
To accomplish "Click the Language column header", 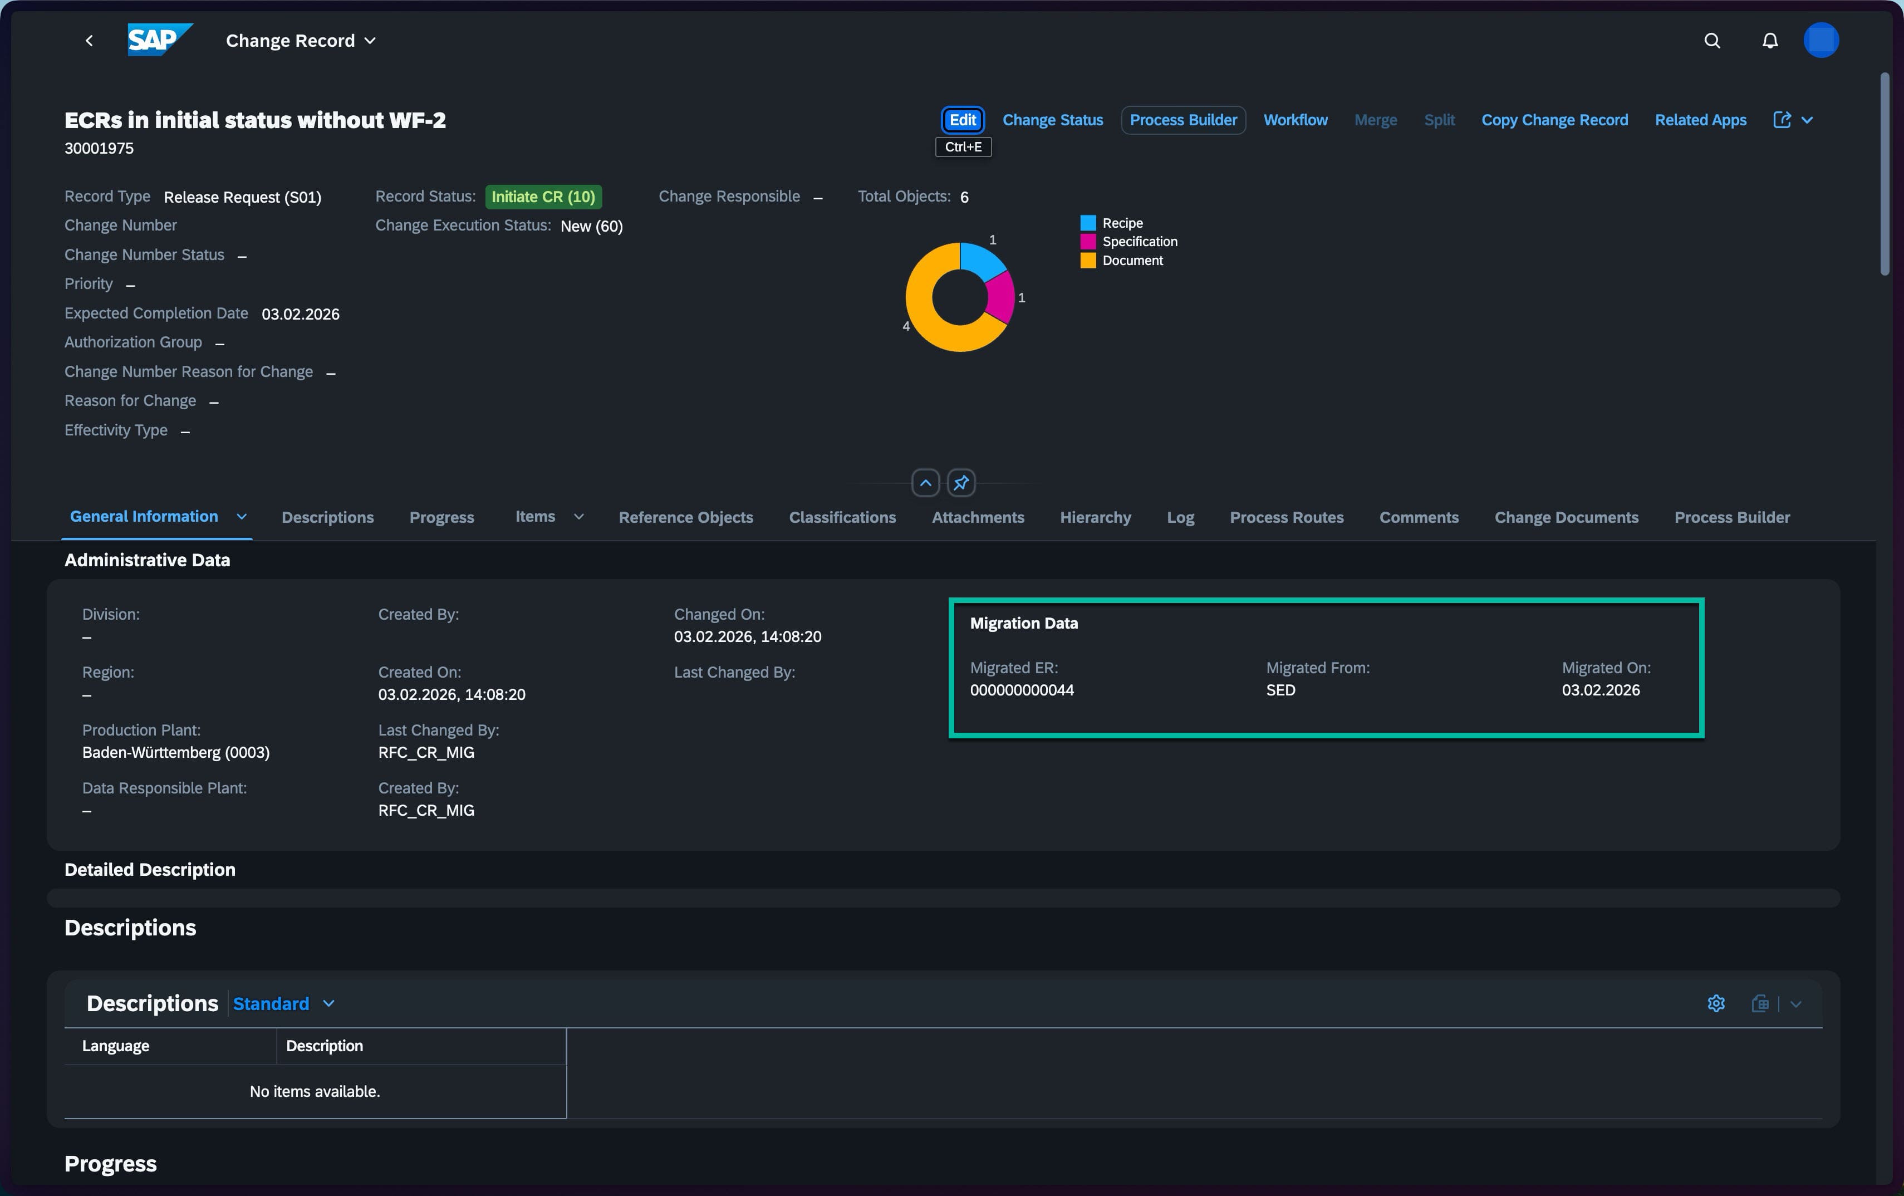I will 170,1046.
